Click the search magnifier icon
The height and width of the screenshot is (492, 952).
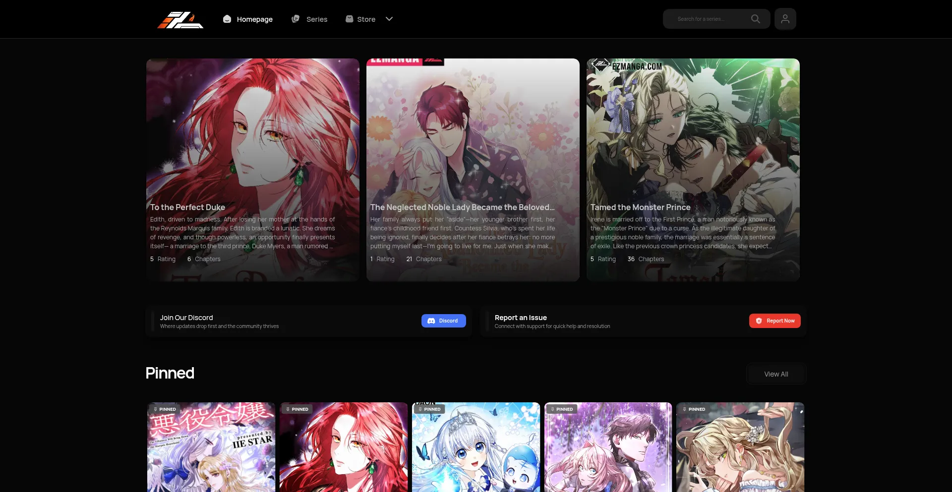(x=755, y=19)
